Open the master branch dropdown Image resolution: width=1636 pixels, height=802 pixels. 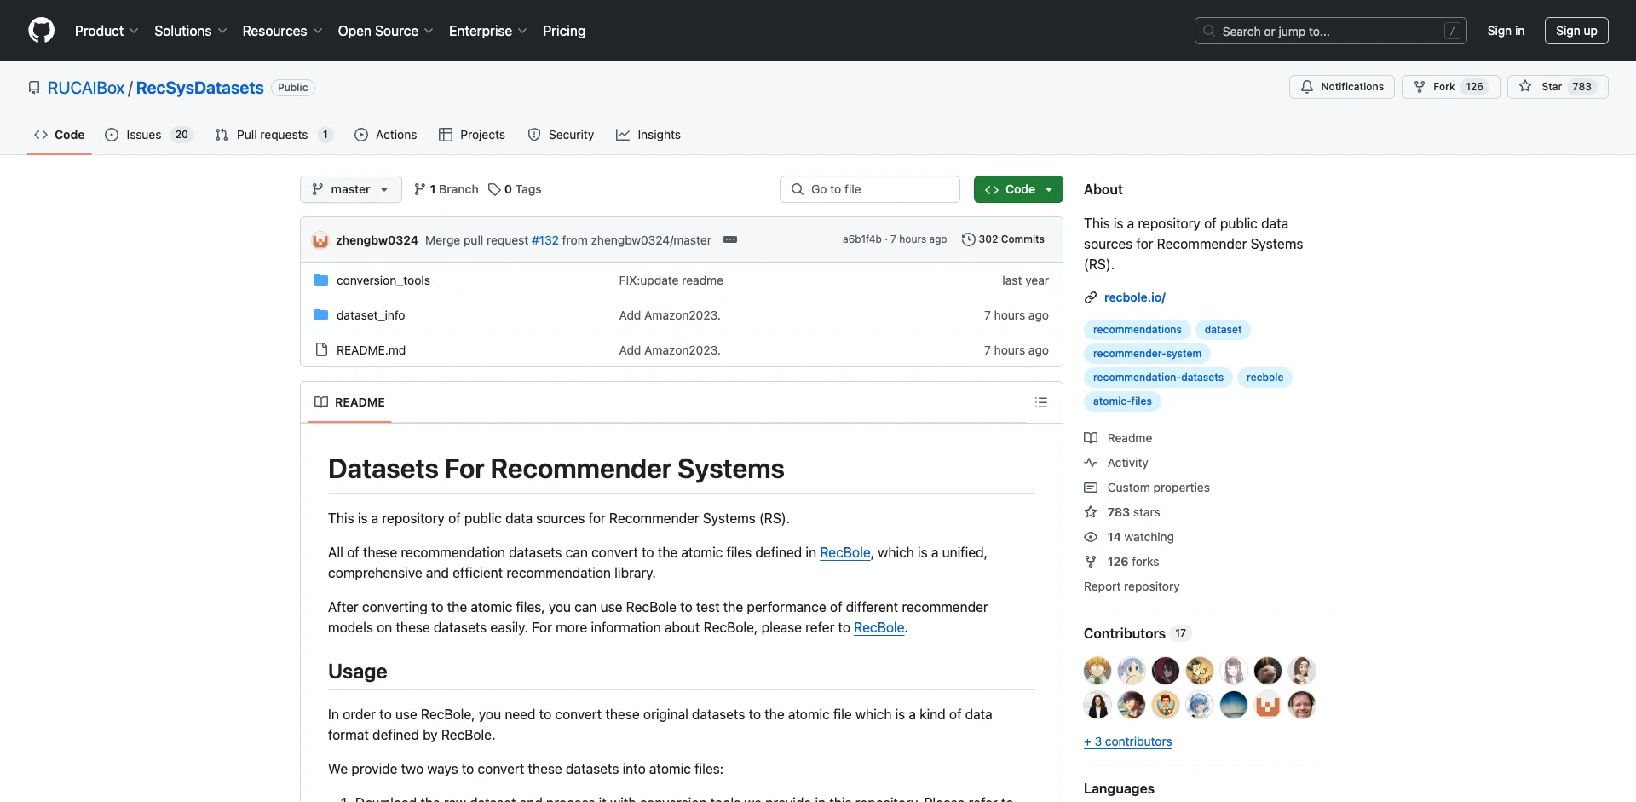[350, 189]
